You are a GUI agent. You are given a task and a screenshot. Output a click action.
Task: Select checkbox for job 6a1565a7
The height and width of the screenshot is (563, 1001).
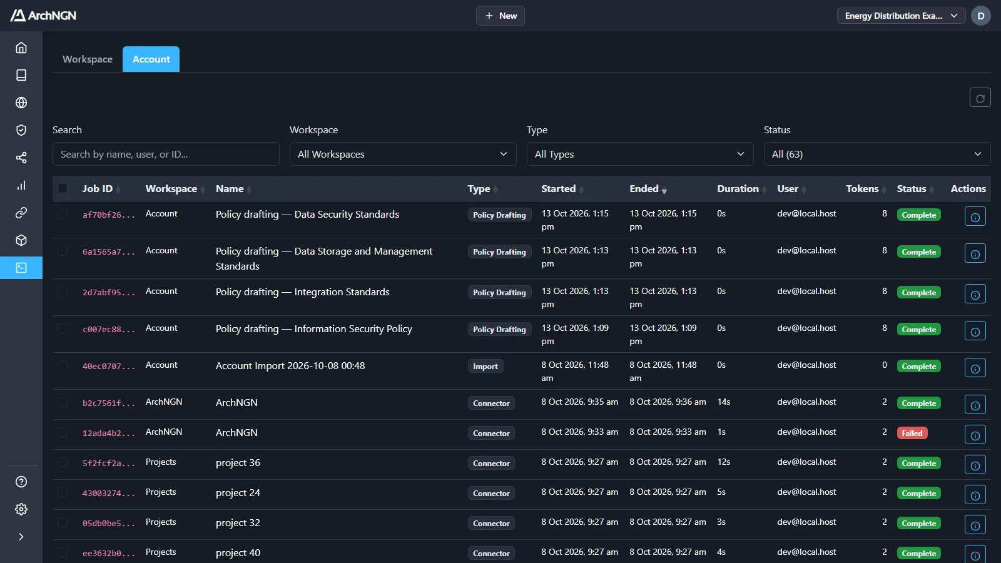pos(63,251)
